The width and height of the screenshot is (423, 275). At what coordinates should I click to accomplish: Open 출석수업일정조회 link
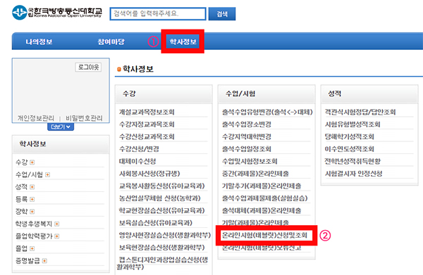pos(247,149)
